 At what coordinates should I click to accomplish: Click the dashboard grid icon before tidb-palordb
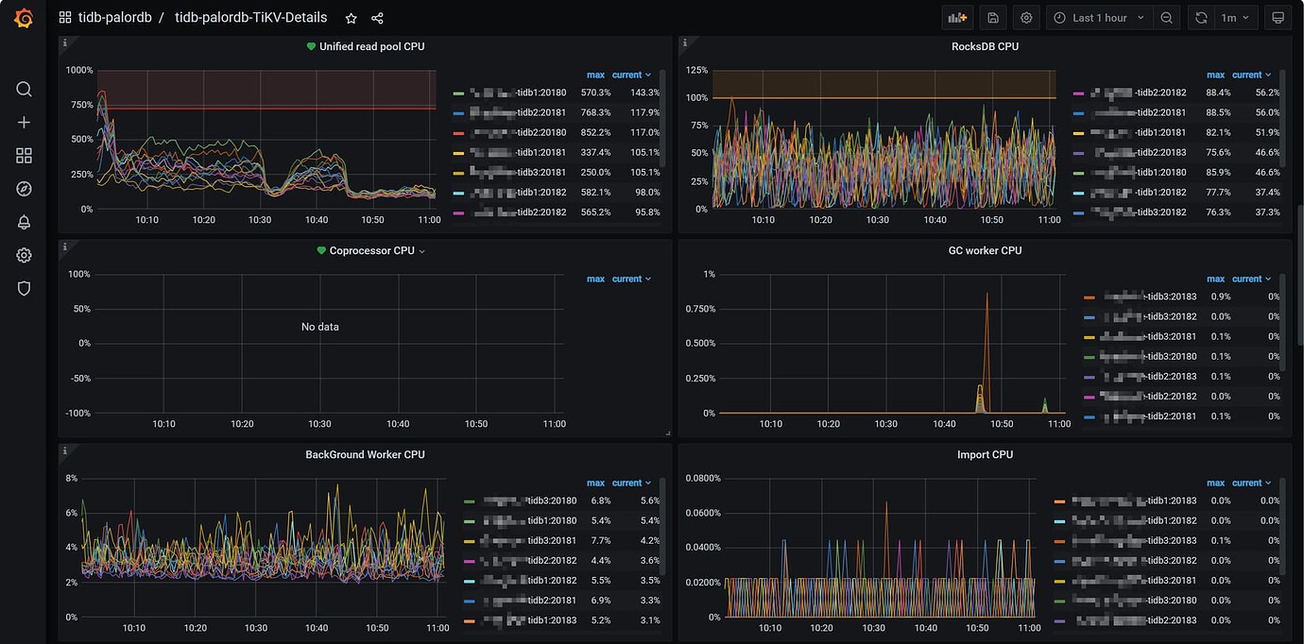click(64, 18)
